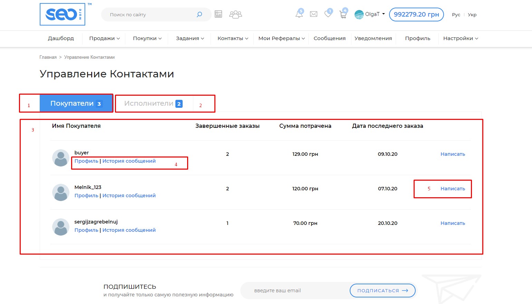
Task: Open the news feed icon
Action: point(218,14)
